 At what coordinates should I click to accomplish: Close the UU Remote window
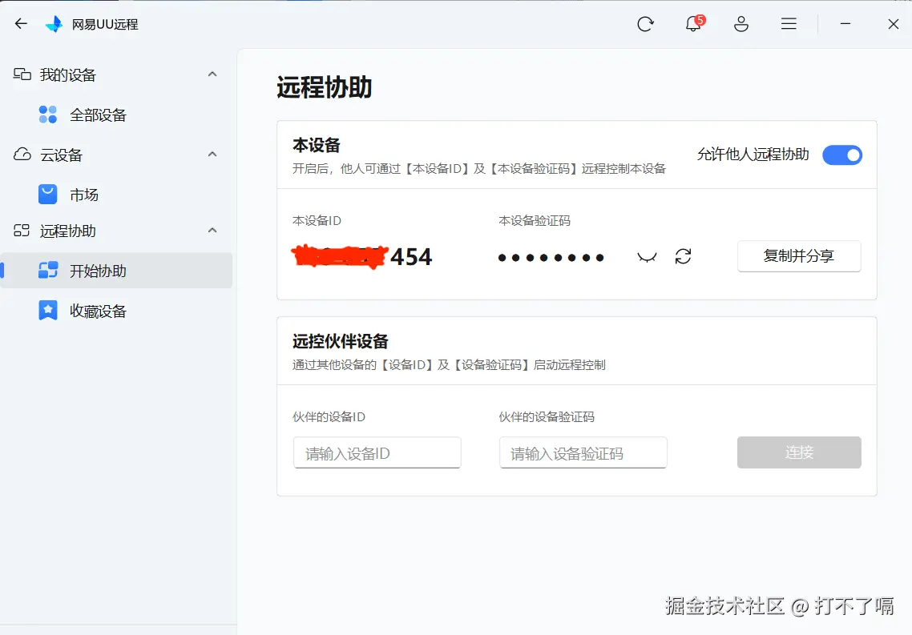894,24
